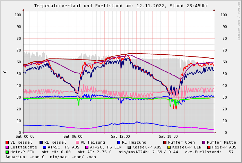Select the yellow Kessel-P EIN swatch
The width and height of the screenshot is (242, 163).
tap(170, 147)
